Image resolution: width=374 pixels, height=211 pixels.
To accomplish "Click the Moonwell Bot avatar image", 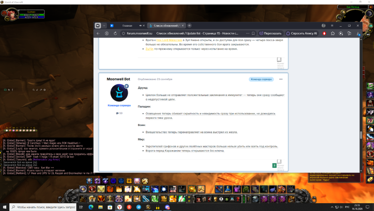I will click(x=119, y=93).
